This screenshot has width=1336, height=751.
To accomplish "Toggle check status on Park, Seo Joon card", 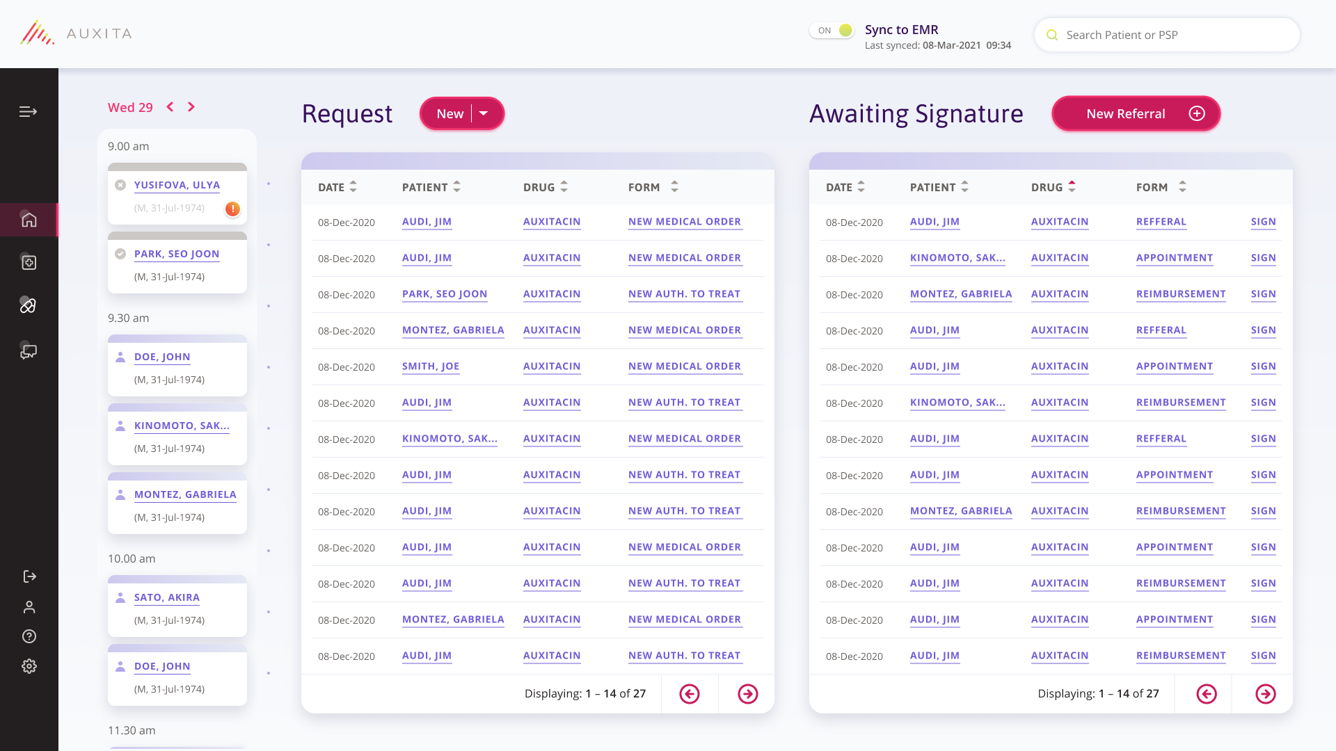I will pyautogui.click(x=120, y=254).
